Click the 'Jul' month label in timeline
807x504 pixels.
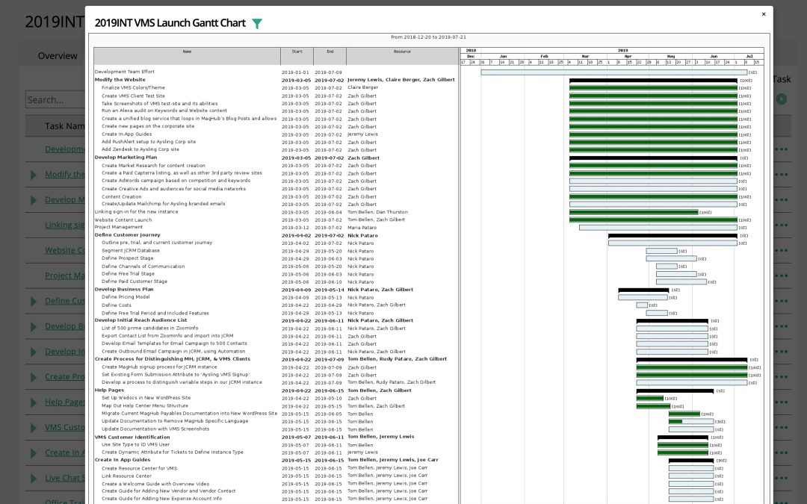coord(749,56)
